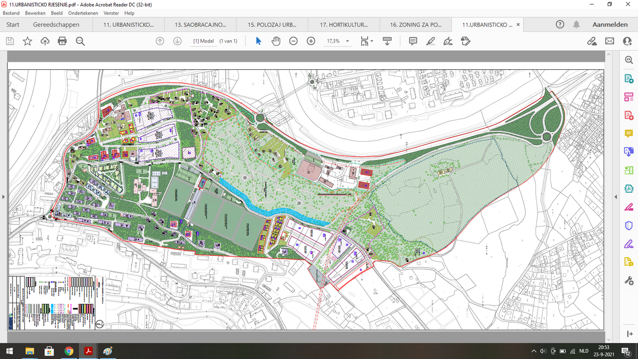638x359 pixels.
Task: Zoom out with the minus button
Action: pos(293,41)
